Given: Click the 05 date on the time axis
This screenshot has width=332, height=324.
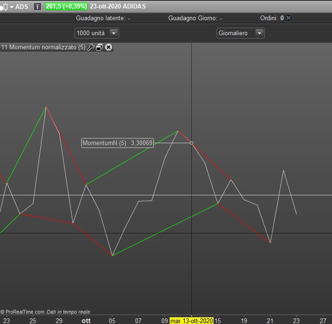Looking at the screenshot, I should [x=112, y=321].
